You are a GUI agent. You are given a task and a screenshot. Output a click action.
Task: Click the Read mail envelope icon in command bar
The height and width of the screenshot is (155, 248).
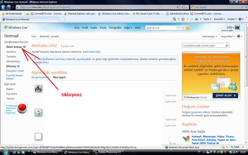(191, 19)
